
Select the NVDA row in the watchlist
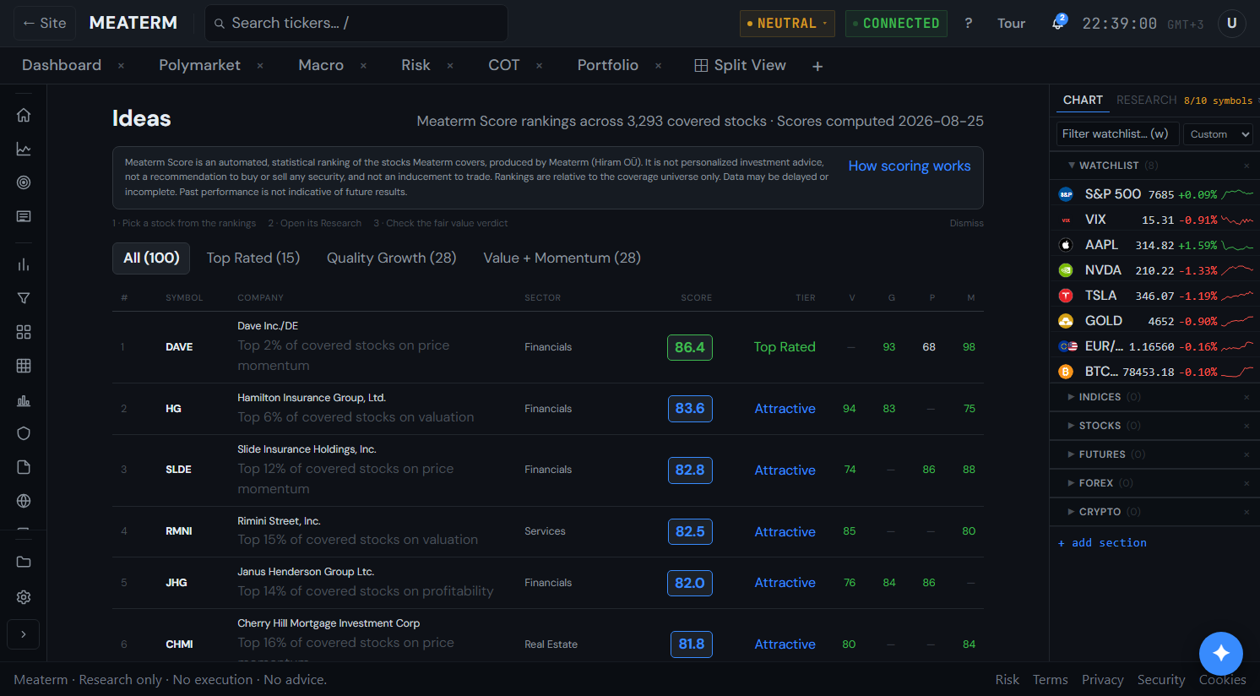[1154, 270]
